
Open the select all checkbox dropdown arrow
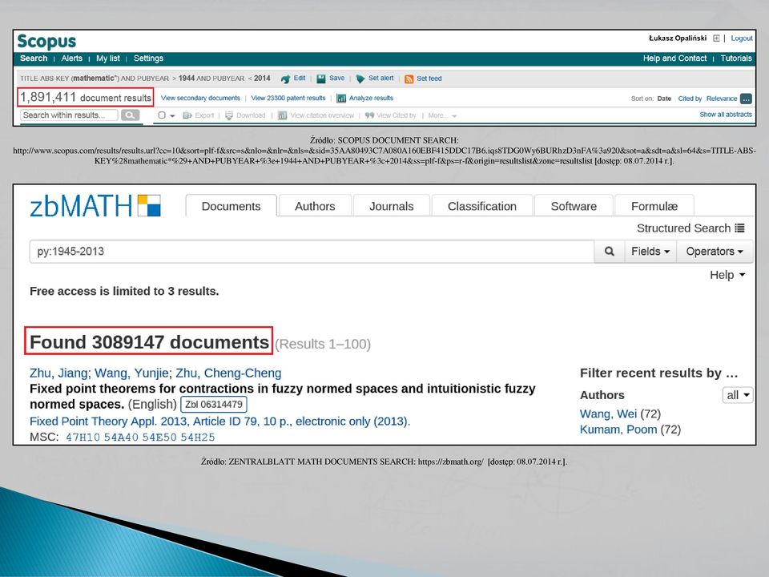[173, 115]
